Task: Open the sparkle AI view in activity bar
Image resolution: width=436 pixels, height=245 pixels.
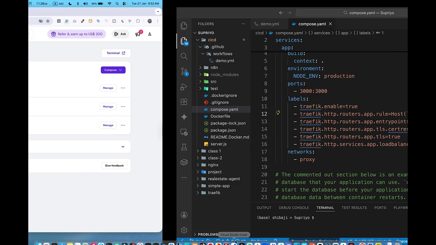Action: [x=184, y=117]
